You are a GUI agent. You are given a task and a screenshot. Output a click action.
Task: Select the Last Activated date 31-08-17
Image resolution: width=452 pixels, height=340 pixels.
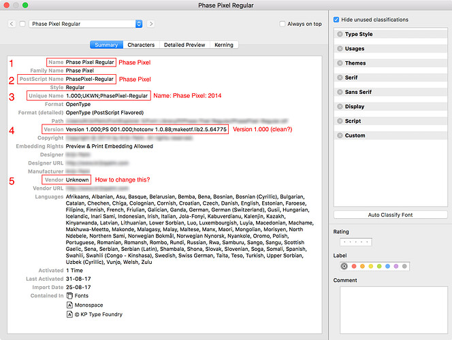point(78,279)
